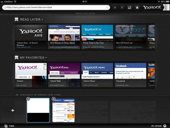The height and width of the screenshot is (128, 170).
Task: Click the mail.yahoo.com link
Action: click(57, 85)
